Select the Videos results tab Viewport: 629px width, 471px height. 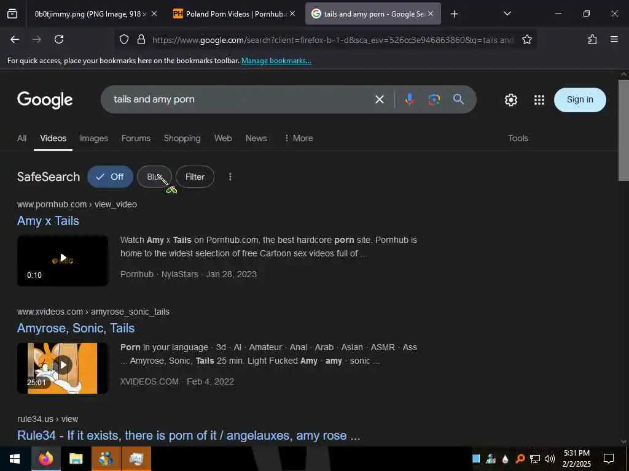click(x=53, y=138)
